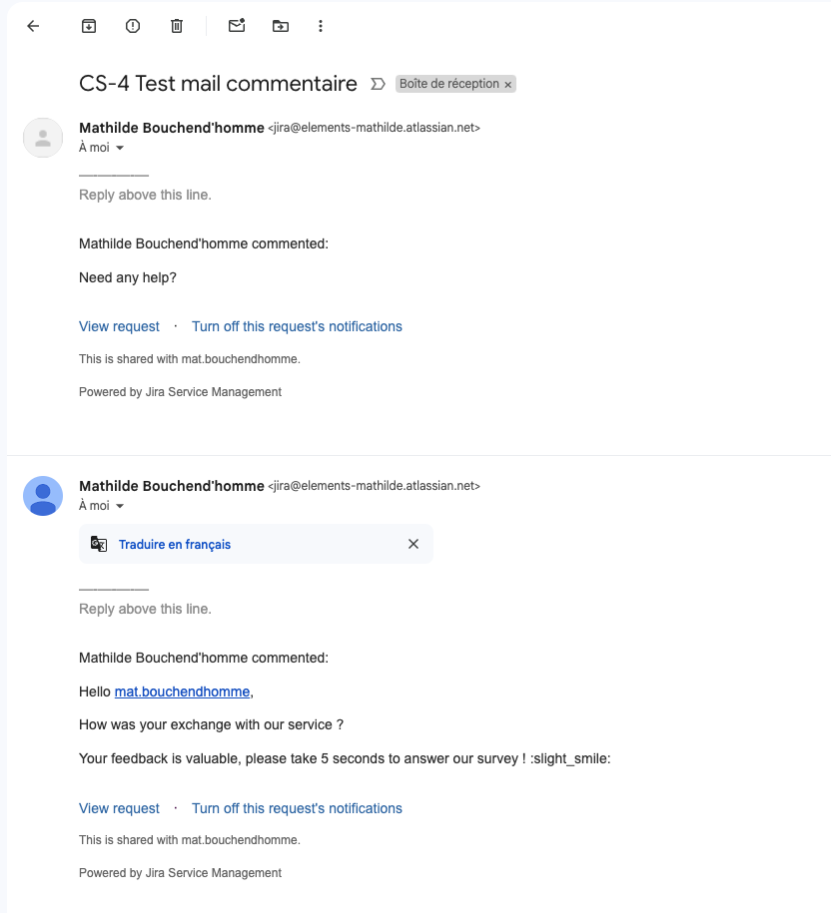Image resolution: width=831 pixels, height=913 pixels.
Task: Report this email as spam
Action: pos(133,26)
